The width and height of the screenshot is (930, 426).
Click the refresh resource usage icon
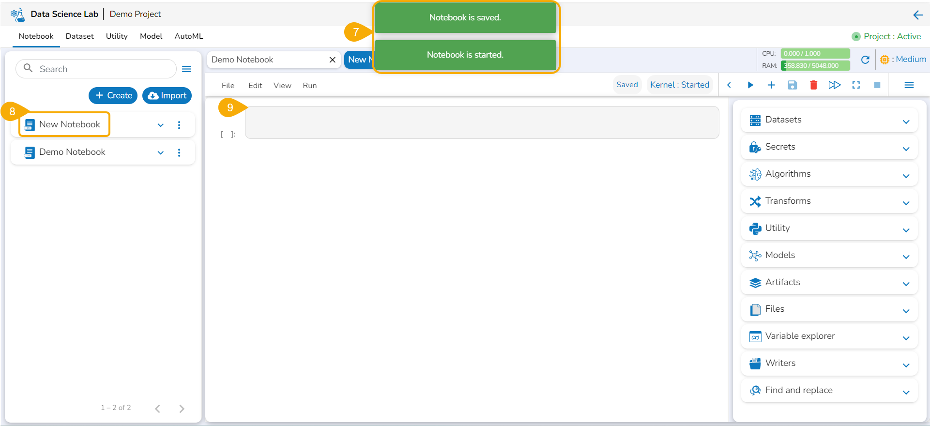point(865,60)
